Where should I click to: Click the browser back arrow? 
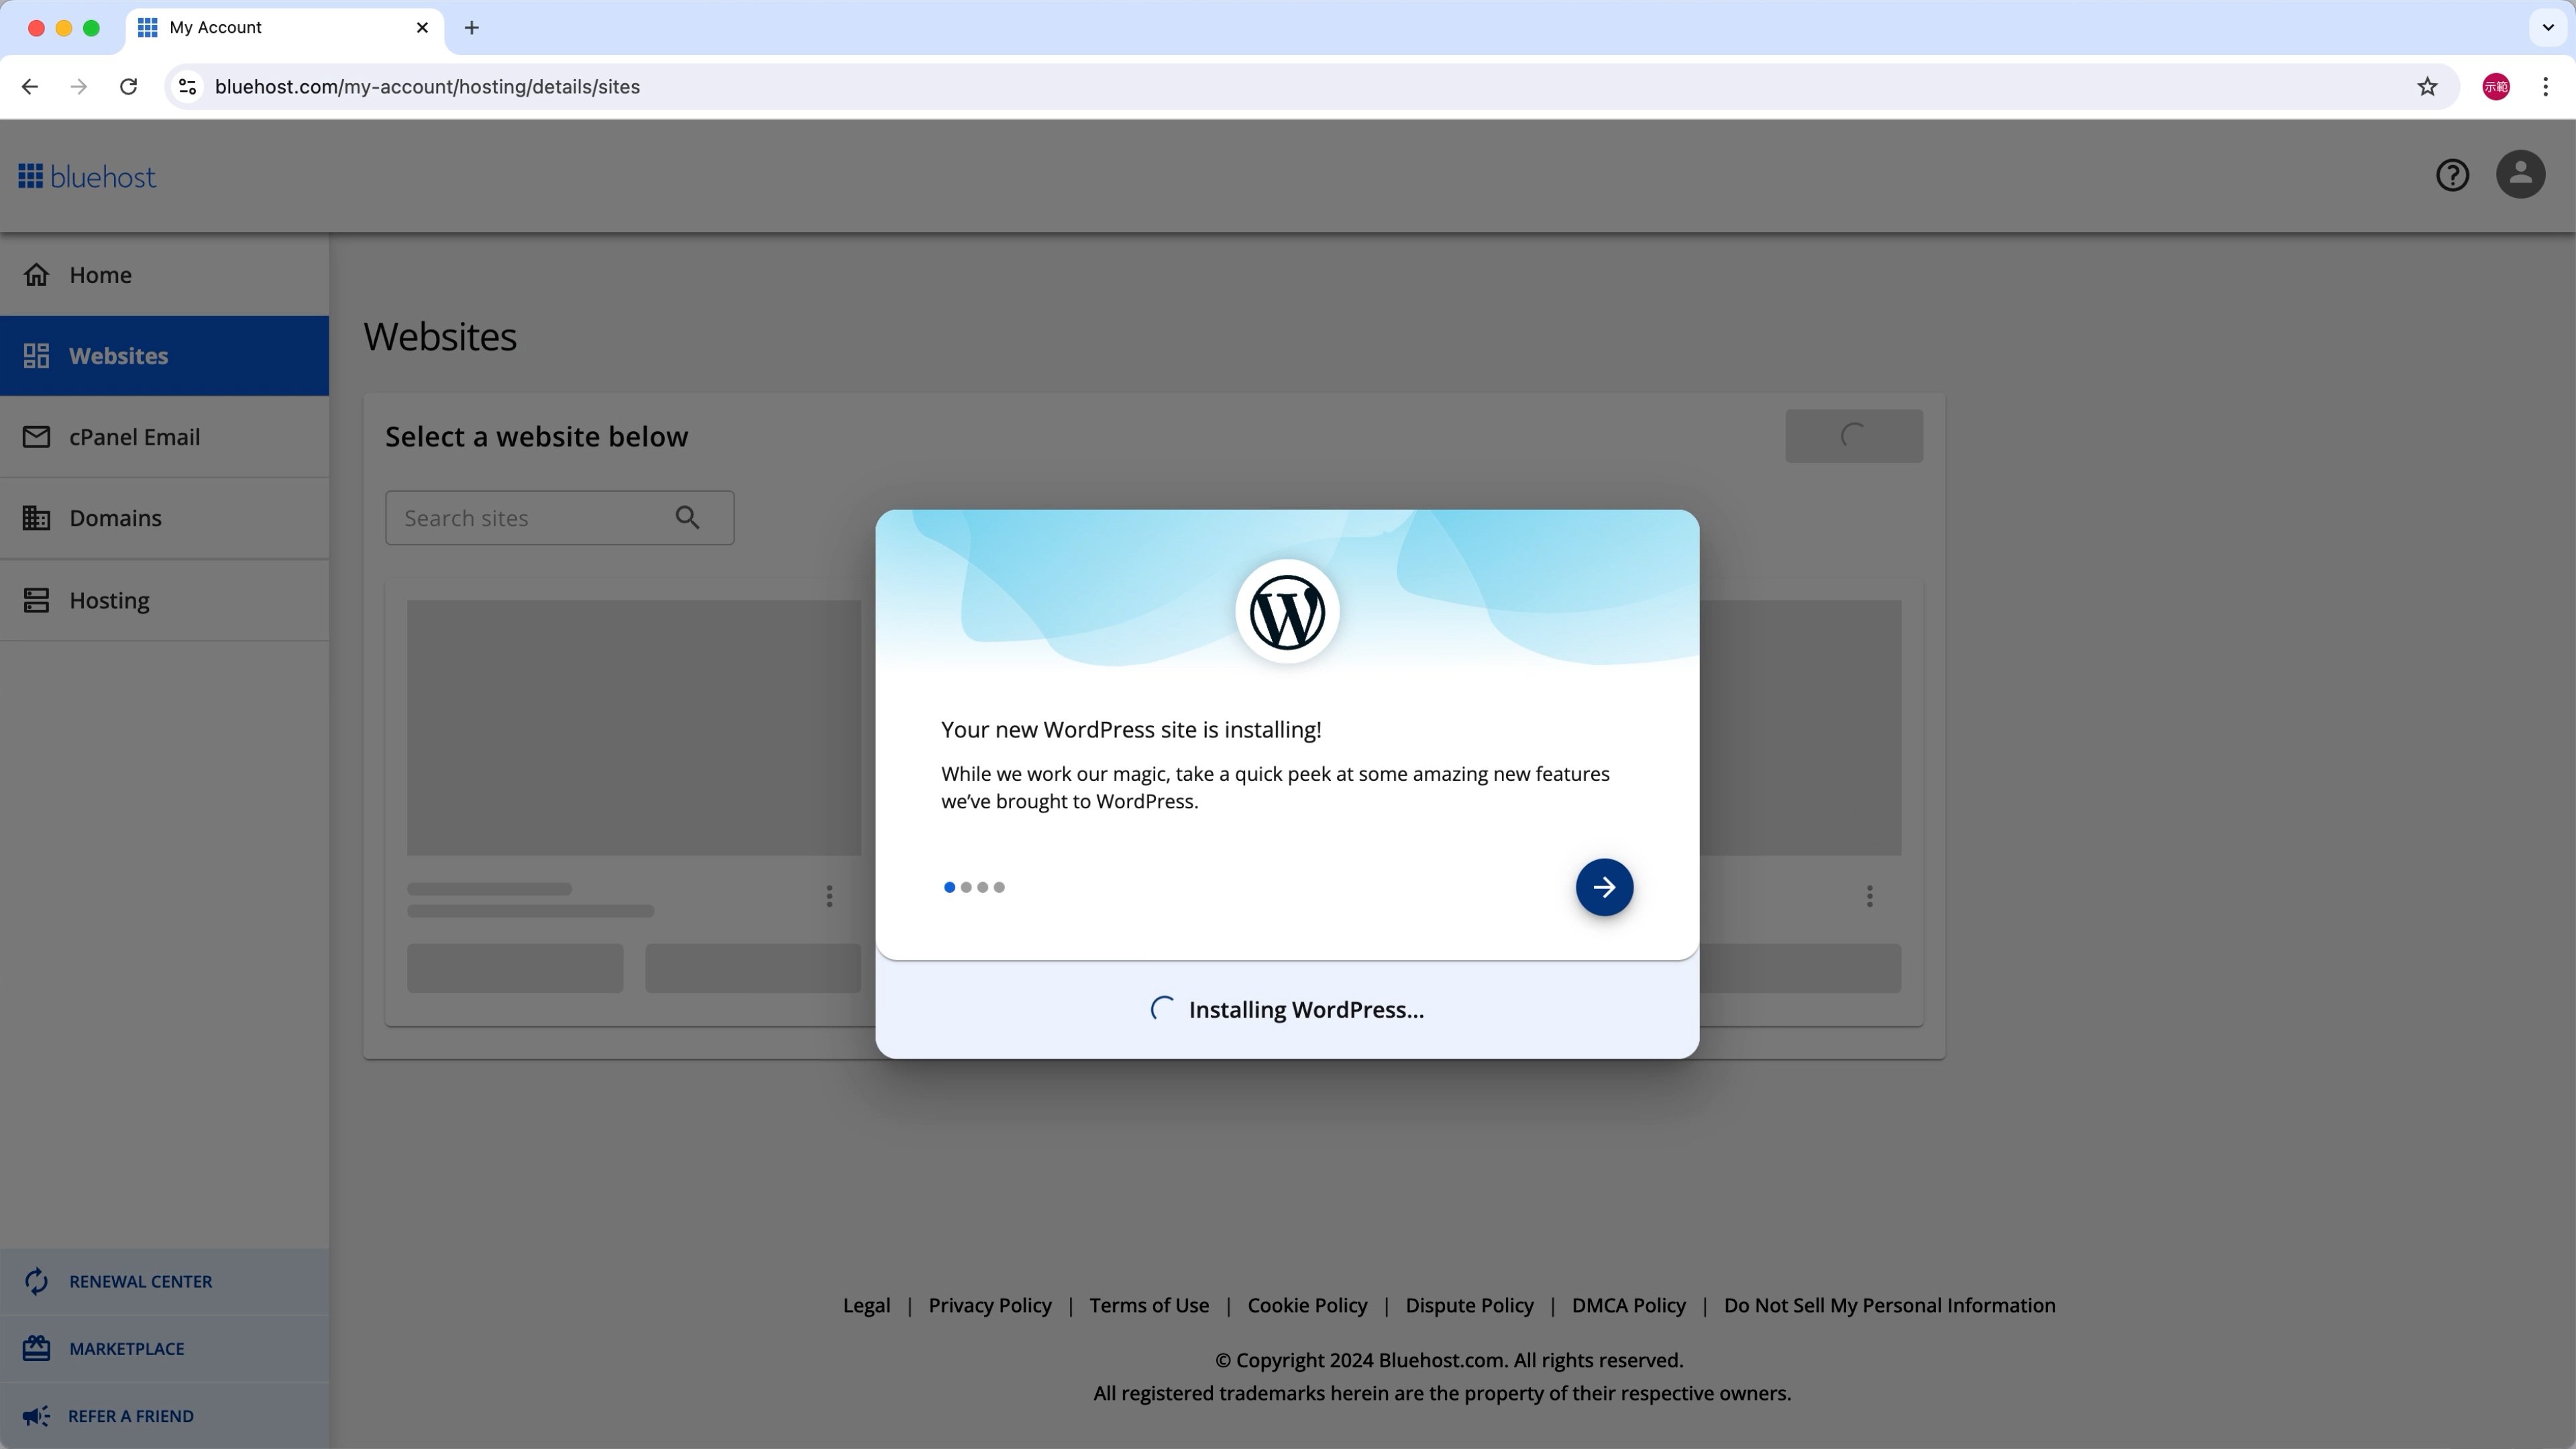click(30, 87)
